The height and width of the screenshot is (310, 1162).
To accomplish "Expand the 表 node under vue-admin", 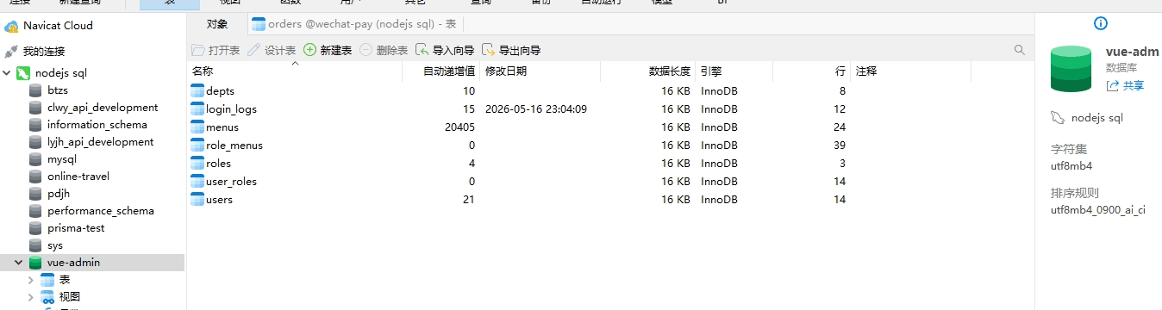I will click(x=31, y=280).
